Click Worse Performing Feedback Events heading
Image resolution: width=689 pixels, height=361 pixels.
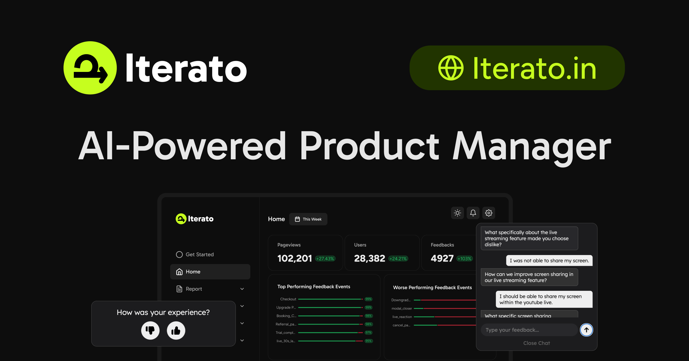[x=432, y=287]
